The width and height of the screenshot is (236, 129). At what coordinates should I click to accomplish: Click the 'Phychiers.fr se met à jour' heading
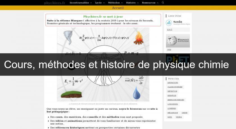click(103, 17)
